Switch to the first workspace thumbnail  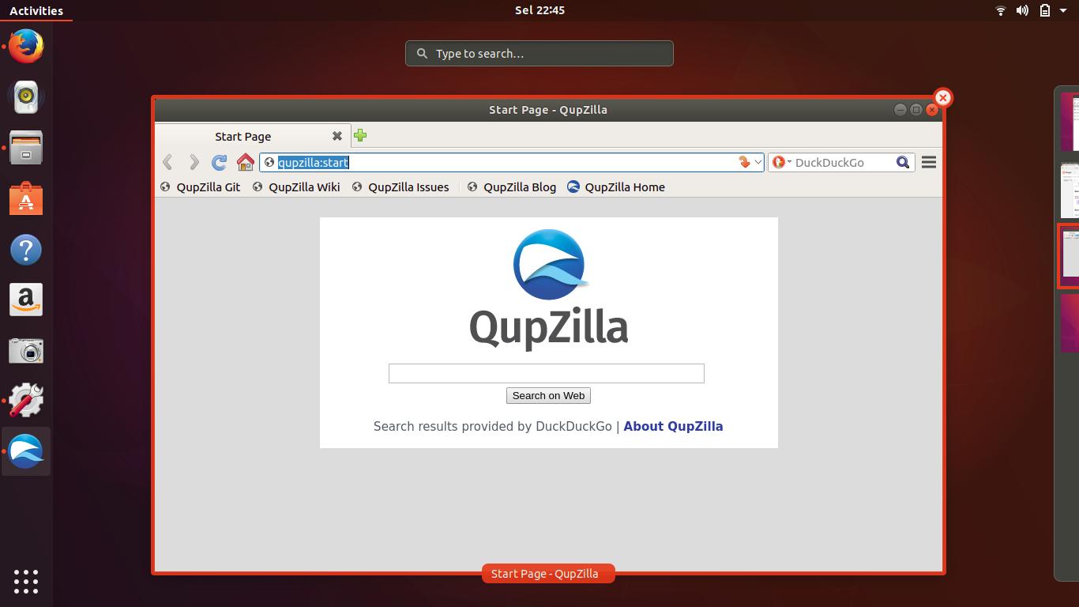tap(1070, 122)
